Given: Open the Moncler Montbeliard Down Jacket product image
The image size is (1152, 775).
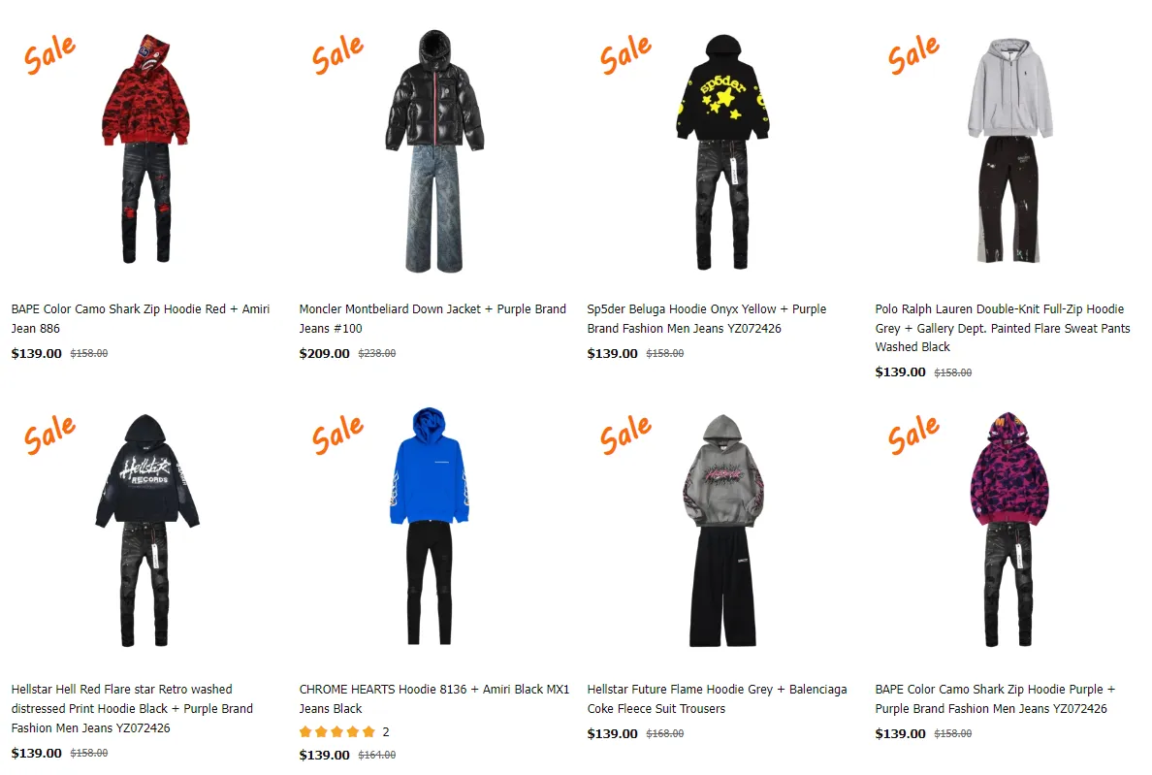Looking at the screenshot, I should click(x=434, y=150).
